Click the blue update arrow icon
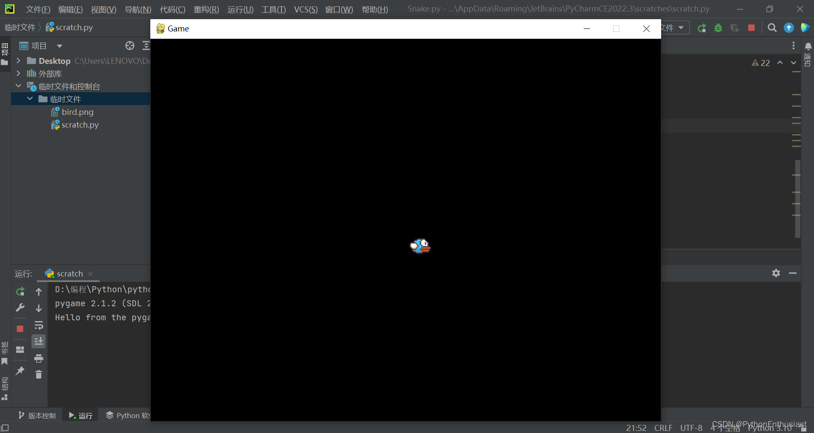 point(789,28)
